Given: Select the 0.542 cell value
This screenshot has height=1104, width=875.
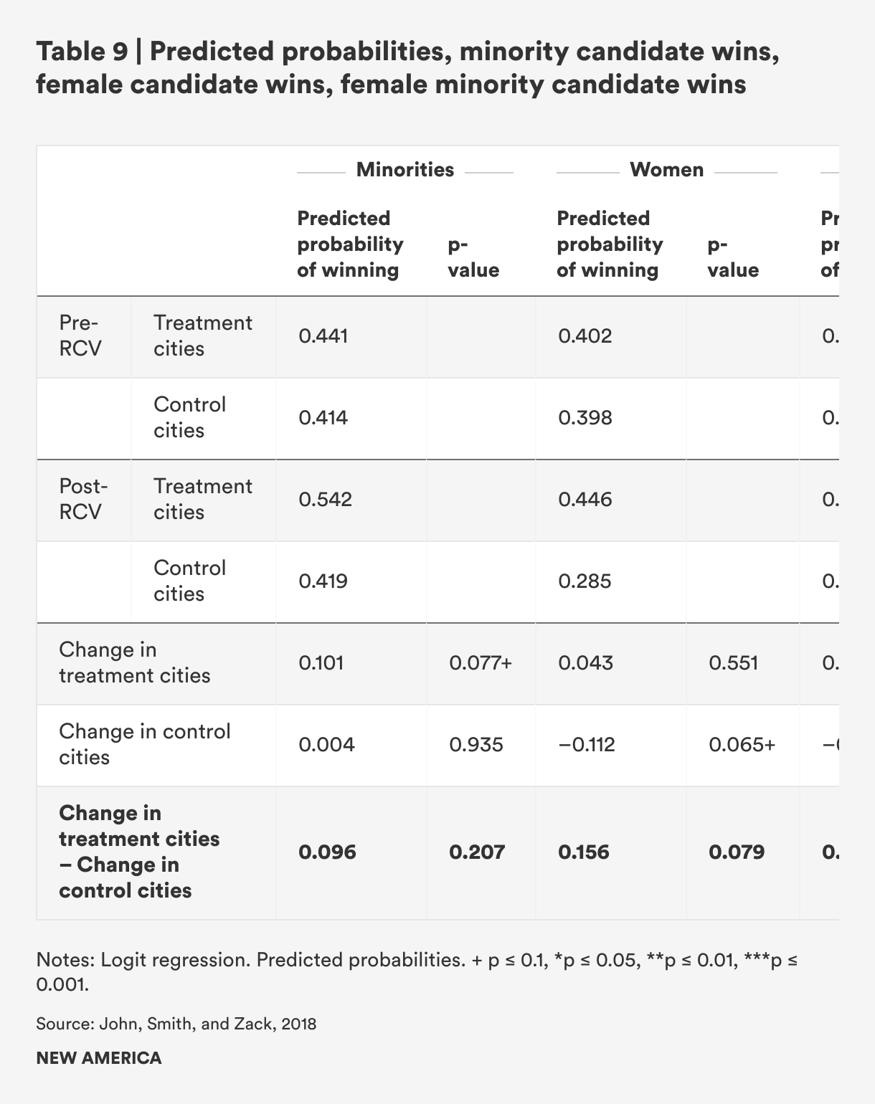Looking at the screenshot, I should point(326,500).
